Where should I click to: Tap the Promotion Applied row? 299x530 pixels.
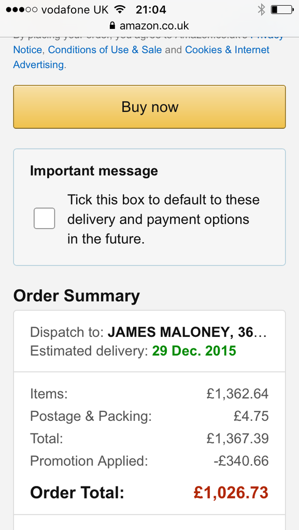pos(149,461)
